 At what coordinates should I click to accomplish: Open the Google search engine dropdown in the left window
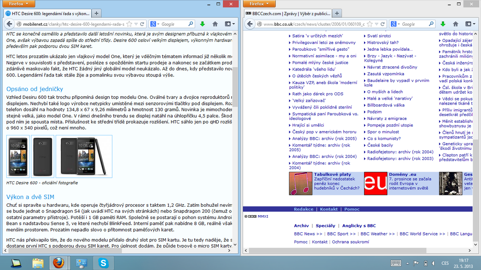click(155, 24)
